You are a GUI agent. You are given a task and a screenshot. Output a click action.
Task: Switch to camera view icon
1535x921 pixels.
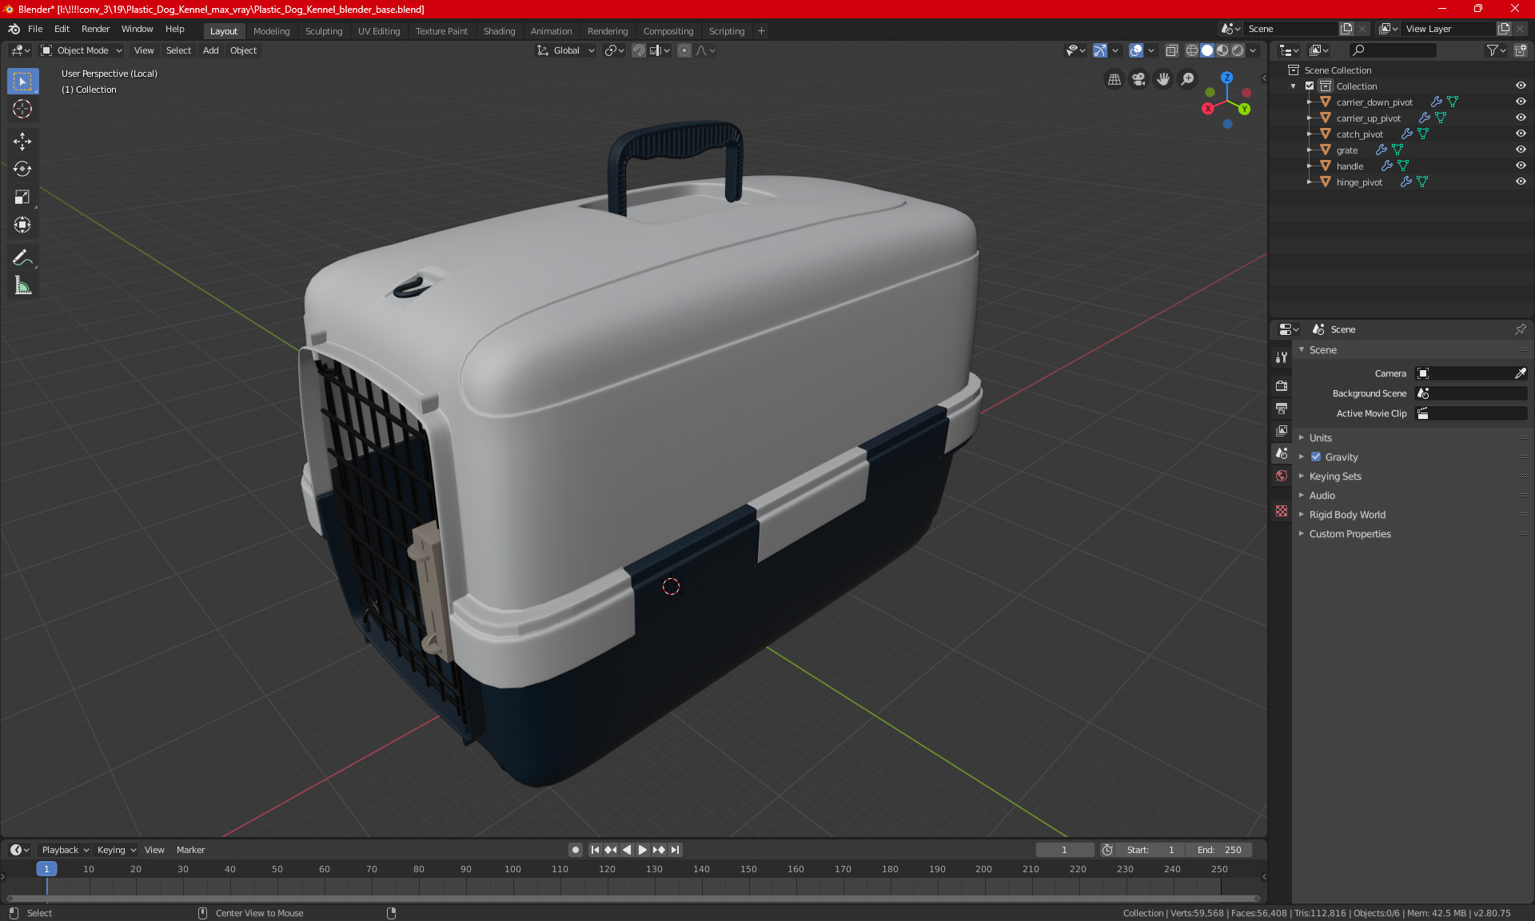(x=1138, y=79)
